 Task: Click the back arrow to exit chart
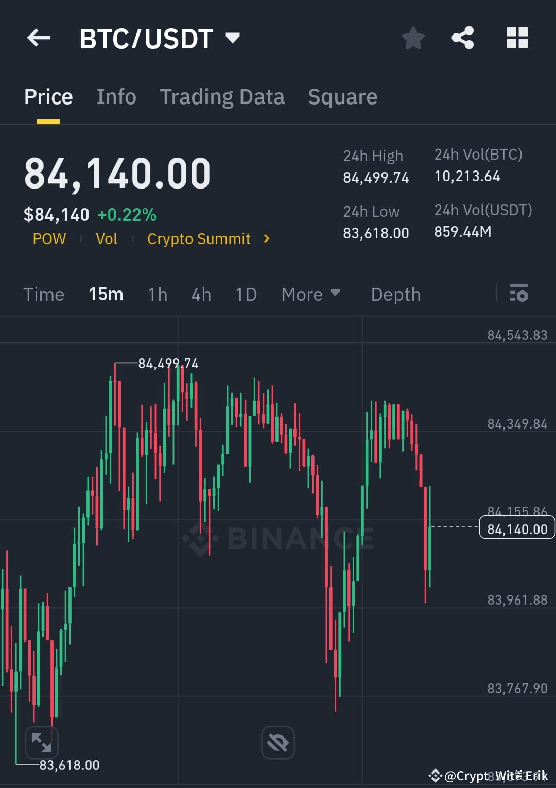(38, 38)
